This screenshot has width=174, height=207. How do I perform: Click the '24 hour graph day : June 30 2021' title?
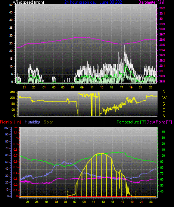(x=94, y=2)
